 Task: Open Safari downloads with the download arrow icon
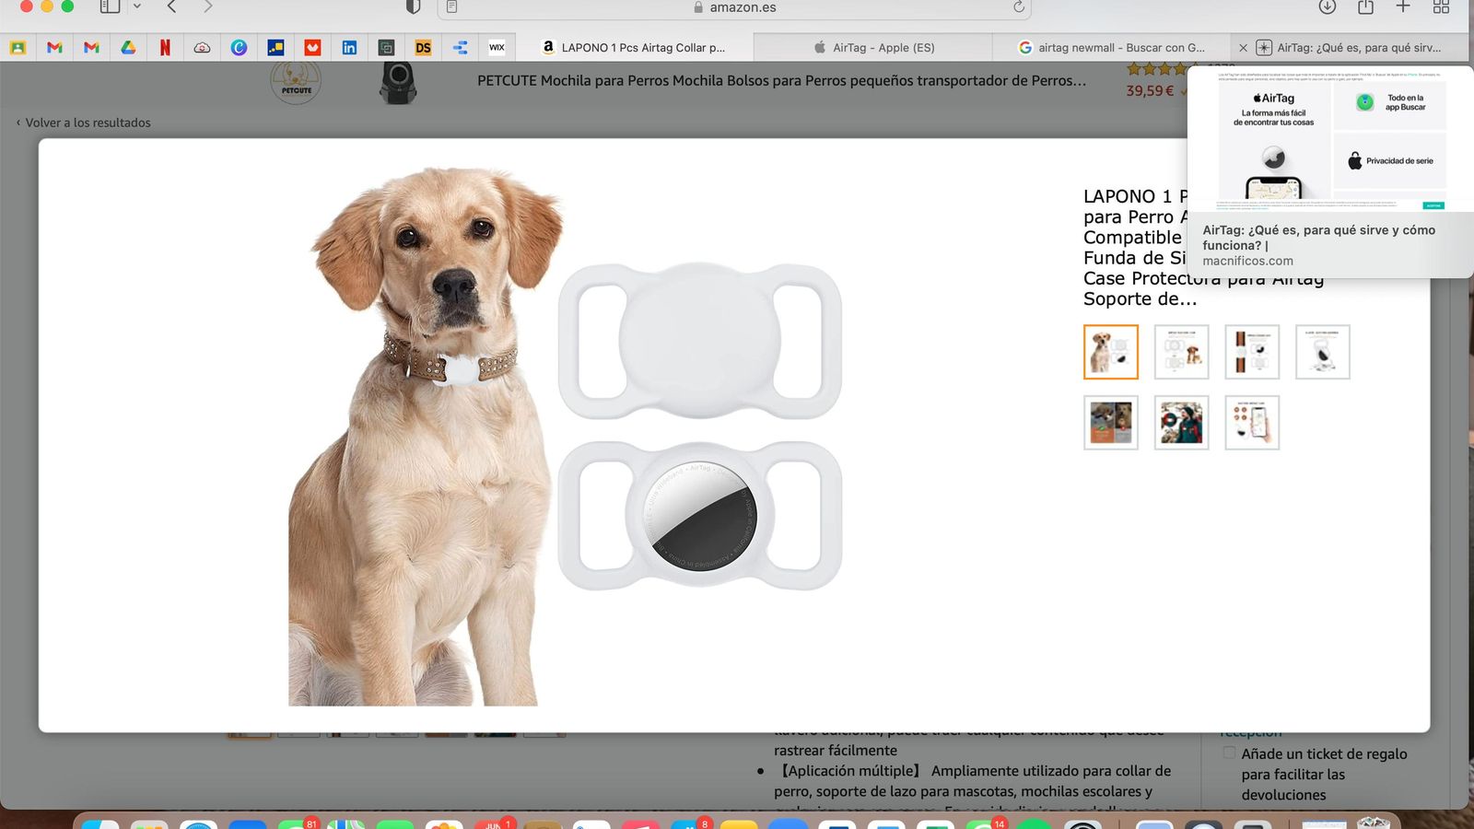pyautogui.click(x=1327, y=7)
